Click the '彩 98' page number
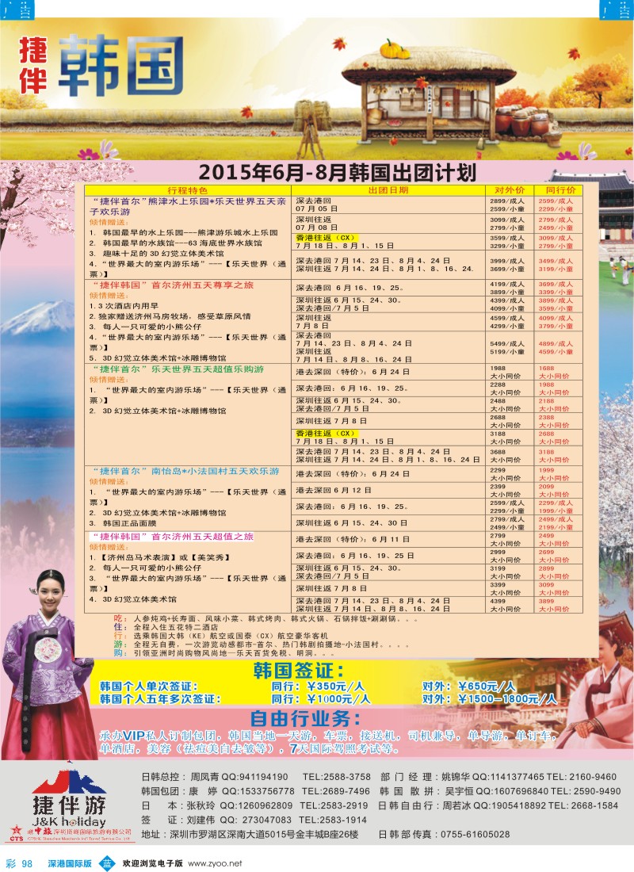Image resolution: width=634 pixels, height=872 pixels. click(19, 863)
